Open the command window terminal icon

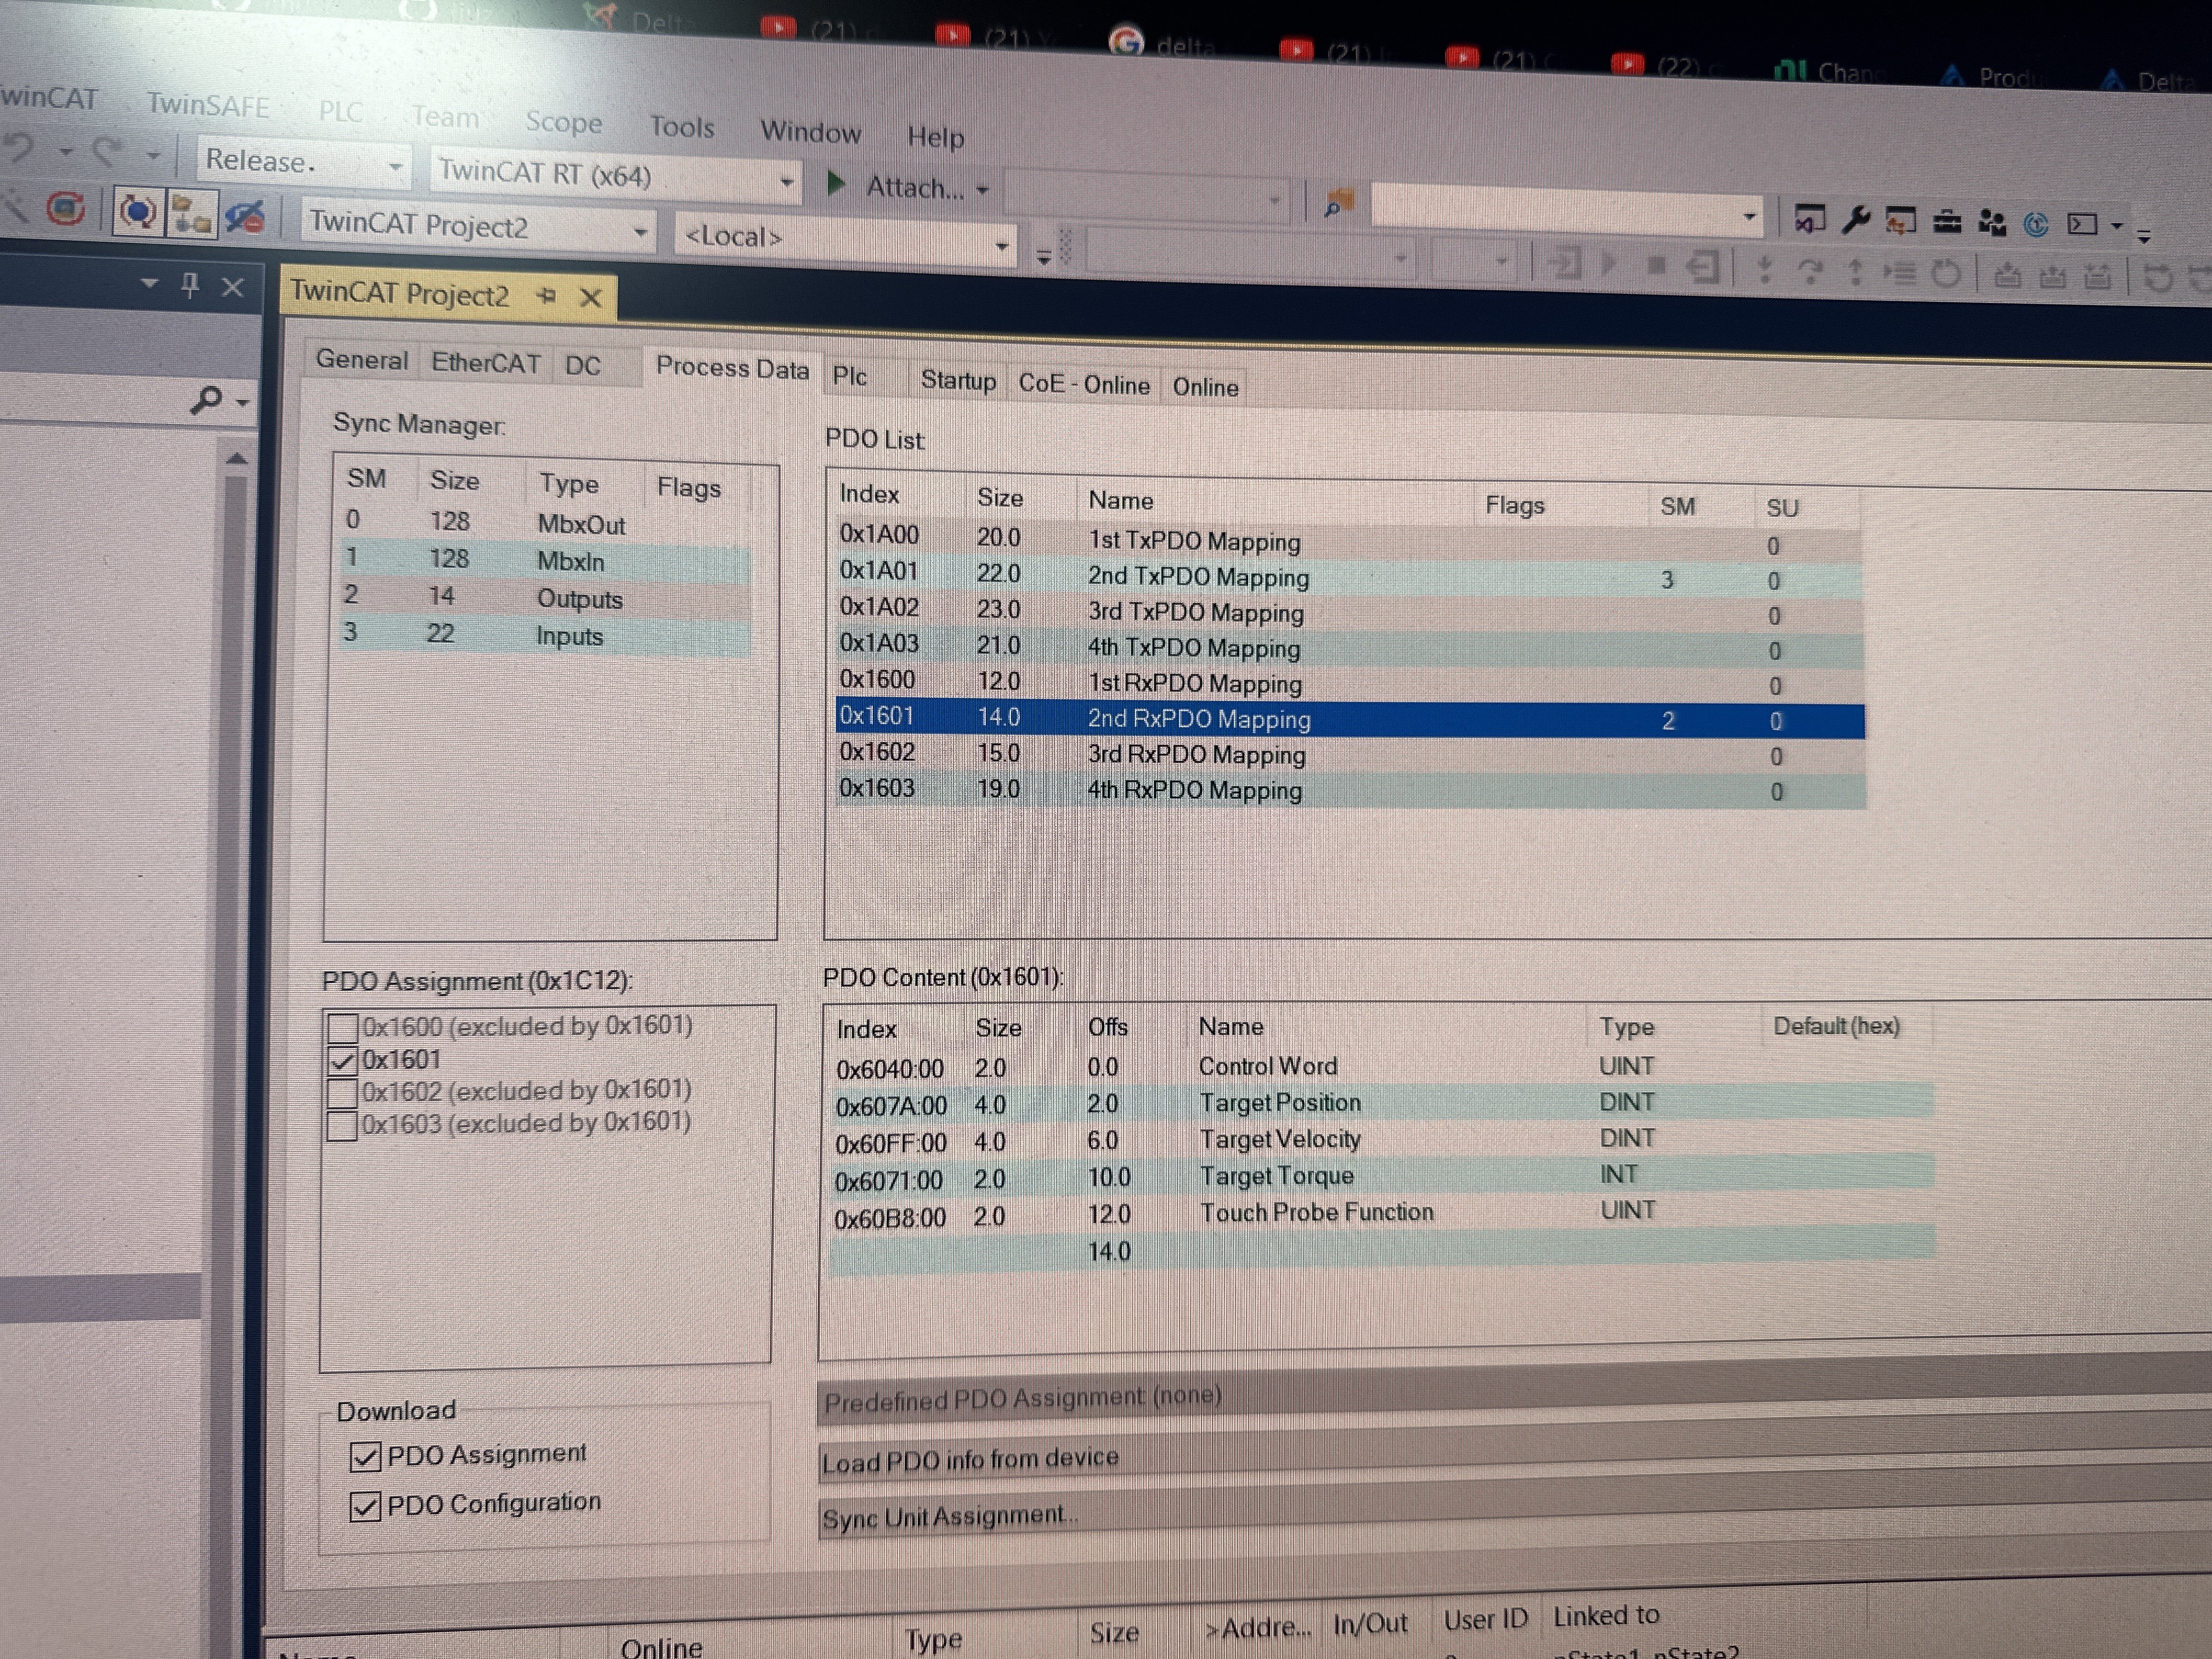point(2083,224)
